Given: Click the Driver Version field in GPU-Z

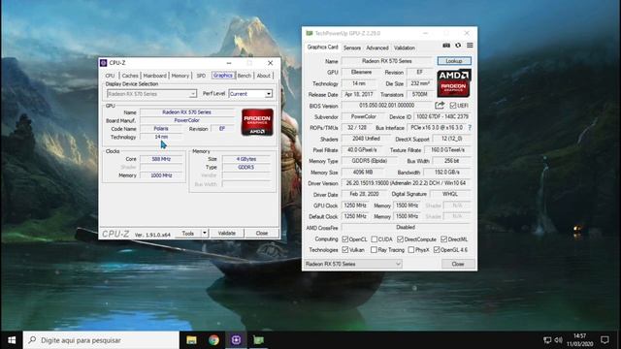Looking at the screenshot, I should pyautogui.click(x=406, y=183).
